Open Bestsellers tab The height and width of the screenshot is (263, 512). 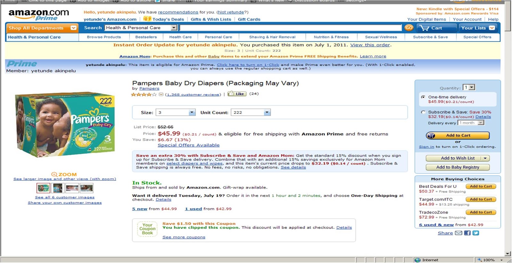coord(146,37)
